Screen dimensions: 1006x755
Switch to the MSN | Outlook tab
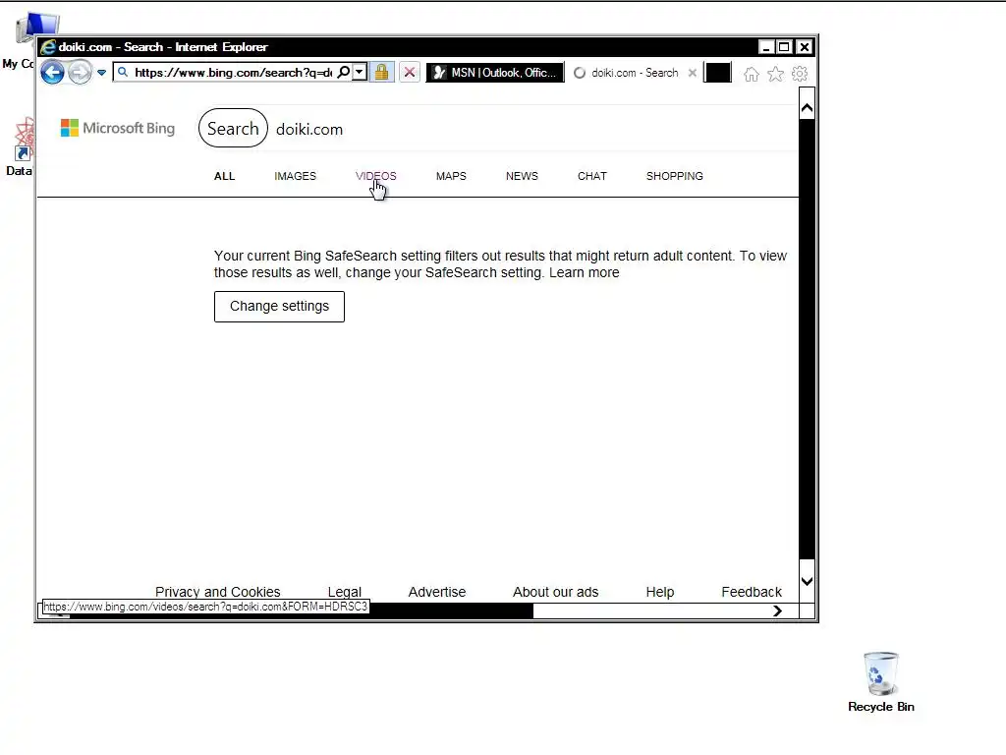pyautogui.click(x=495, y=73)
